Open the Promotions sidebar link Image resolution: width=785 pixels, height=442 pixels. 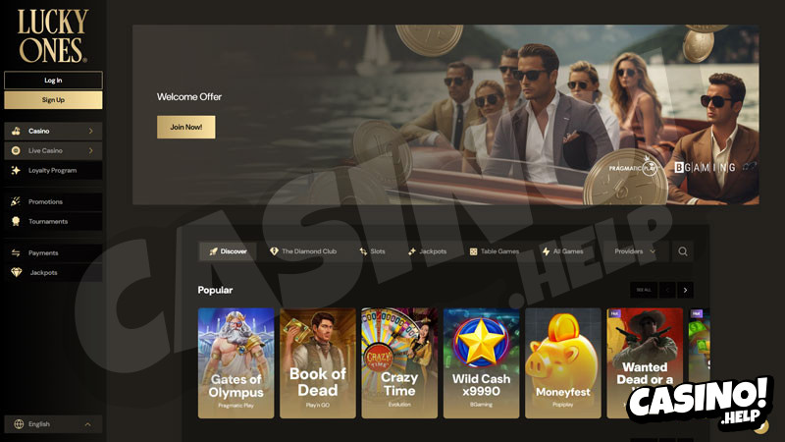tap(53, 201)
